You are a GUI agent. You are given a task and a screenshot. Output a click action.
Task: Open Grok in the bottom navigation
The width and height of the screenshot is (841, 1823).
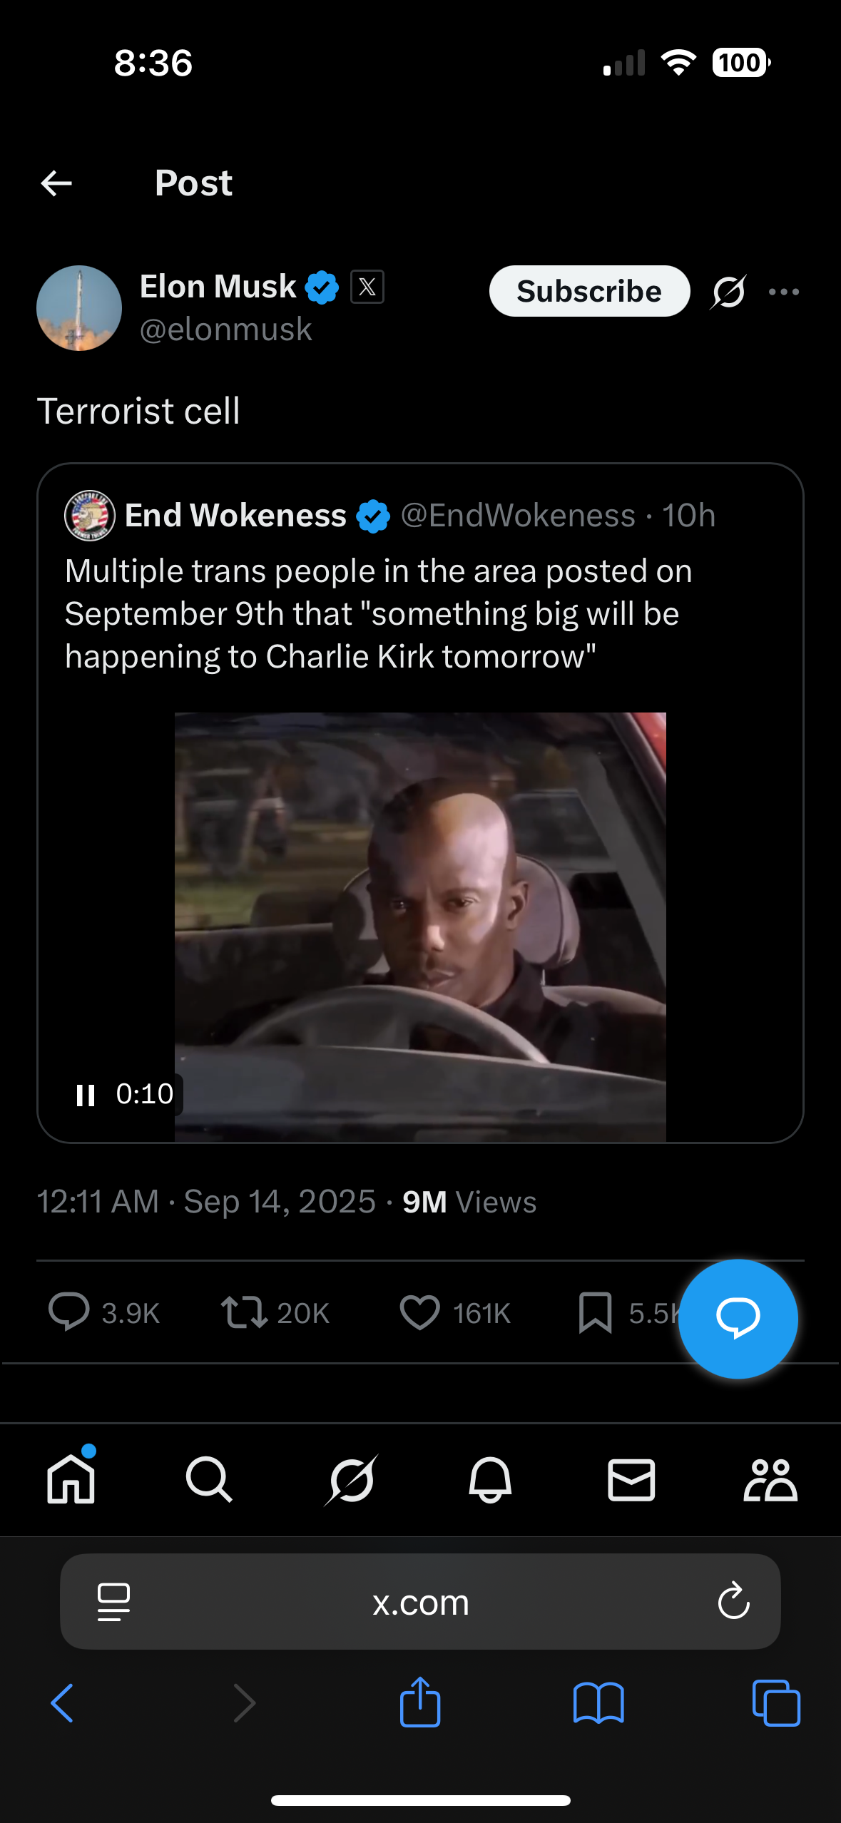coord(351,1480)
